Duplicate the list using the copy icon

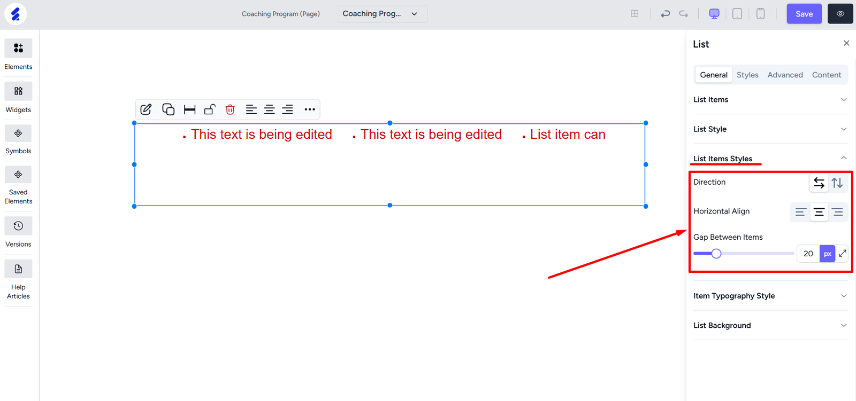(x=168, y=109)
